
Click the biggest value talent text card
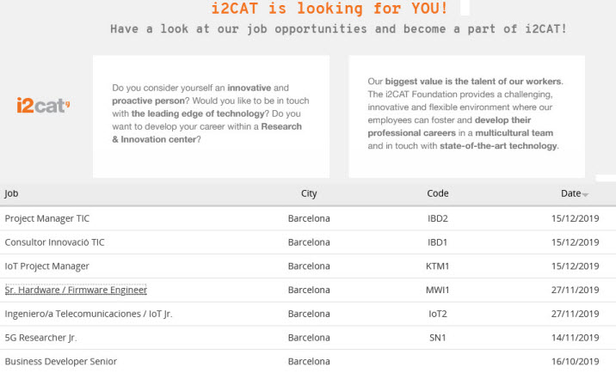coord(466,117)
